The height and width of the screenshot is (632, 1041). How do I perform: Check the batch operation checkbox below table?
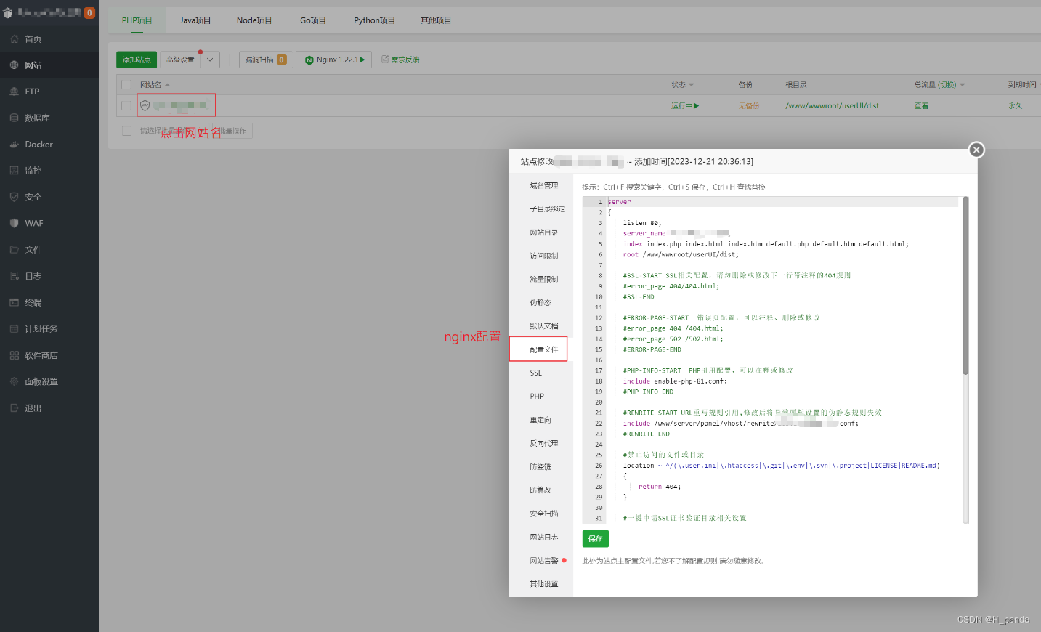click(126, 131)
